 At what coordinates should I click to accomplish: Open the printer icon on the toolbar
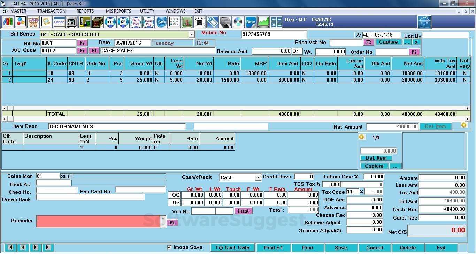[225, 22]
